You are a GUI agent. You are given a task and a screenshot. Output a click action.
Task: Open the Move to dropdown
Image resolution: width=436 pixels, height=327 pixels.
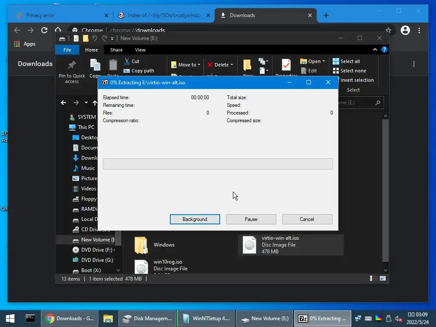(186, 65)
